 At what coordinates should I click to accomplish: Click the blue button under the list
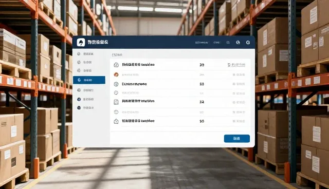237,139
